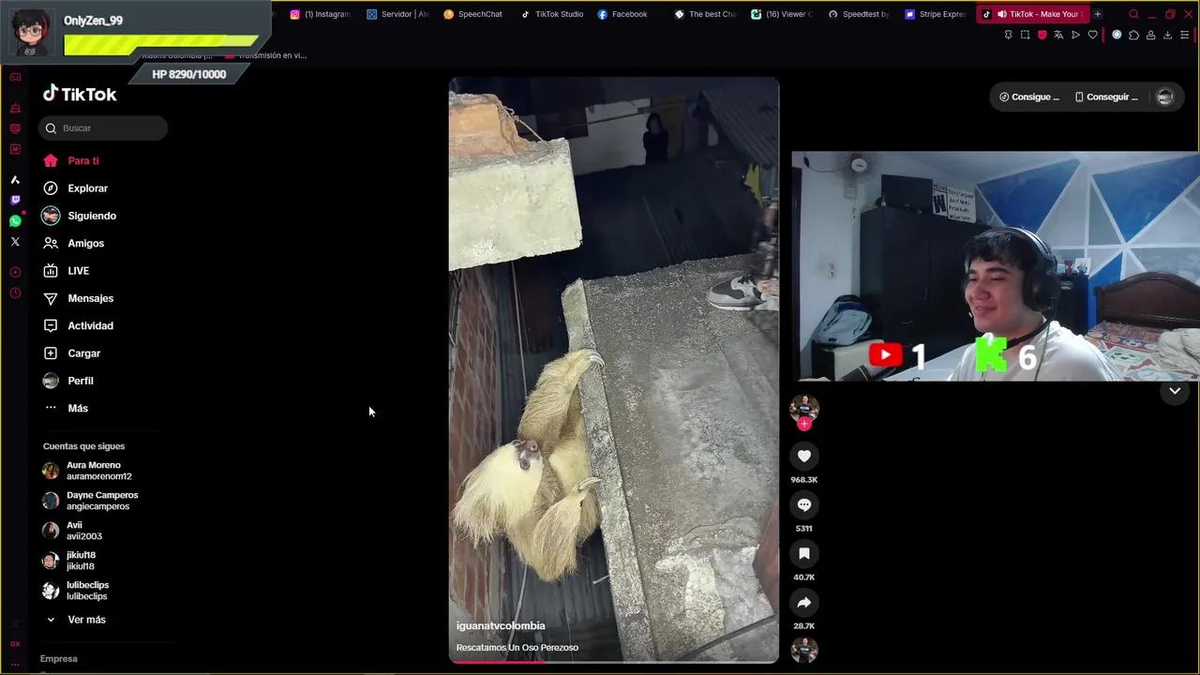Go to Siguiendo feed
Screen dimensions: 1200x675
click(80, 216)
